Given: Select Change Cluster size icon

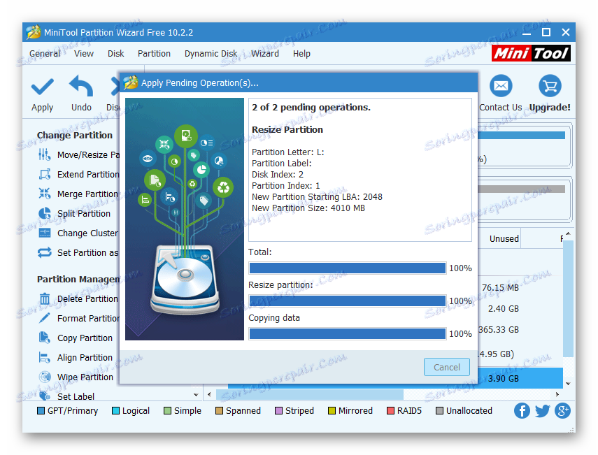Looking at the screenshot, I should click(x=45, y=233).
